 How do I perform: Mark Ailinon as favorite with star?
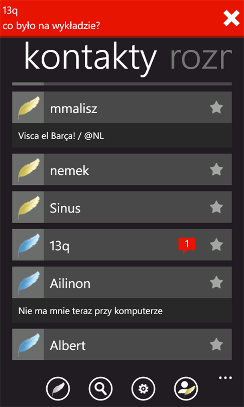(216, 282)
